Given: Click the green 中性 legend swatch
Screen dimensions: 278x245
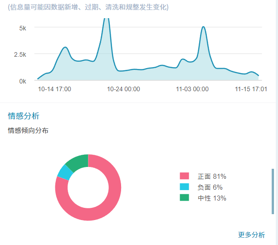Looking at the screenshot, I should pyautogui.click(x=184, y=197).
